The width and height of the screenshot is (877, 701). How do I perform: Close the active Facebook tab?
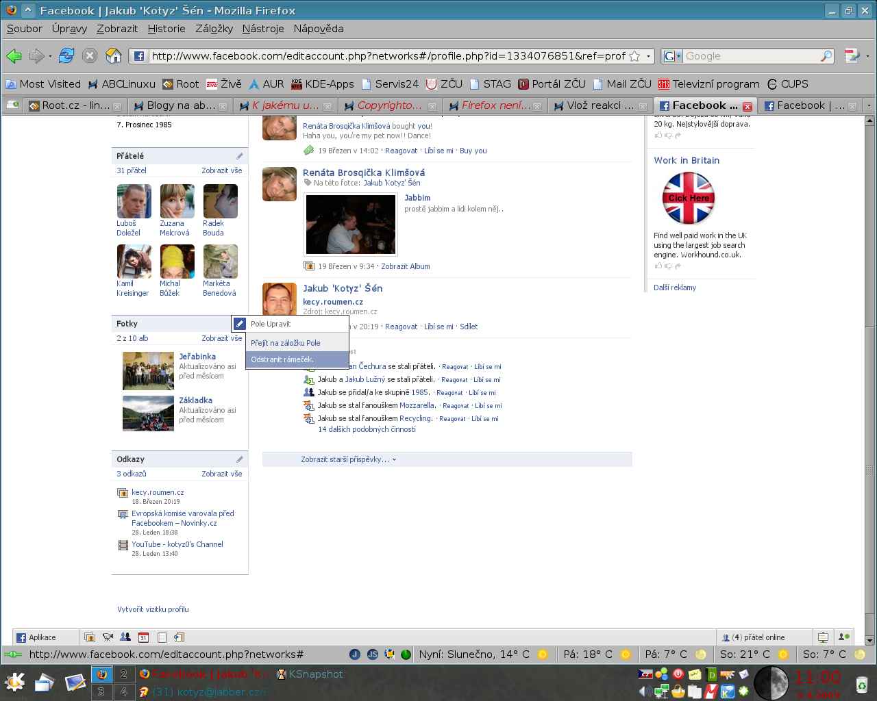[x=748, y=106]
